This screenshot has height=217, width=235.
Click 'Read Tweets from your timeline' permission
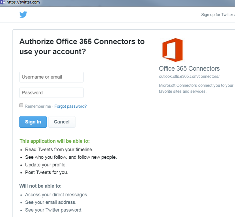(x=59, y=149)
